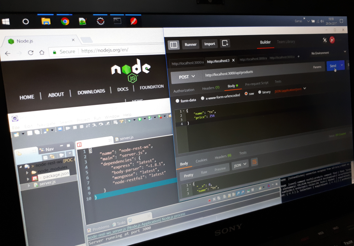Open the request Authorization tab
This screenshot has width=354, height=246.
tap(184, 90)
